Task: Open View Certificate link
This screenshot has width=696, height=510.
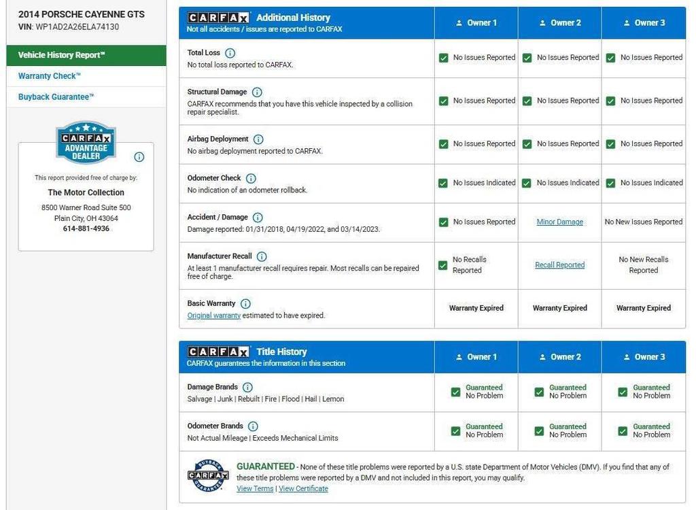Action: tap(303, 489)
